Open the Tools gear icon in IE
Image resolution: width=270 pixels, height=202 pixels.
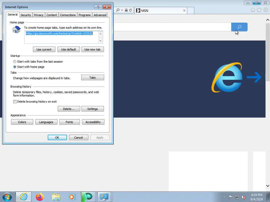(266, 10)
